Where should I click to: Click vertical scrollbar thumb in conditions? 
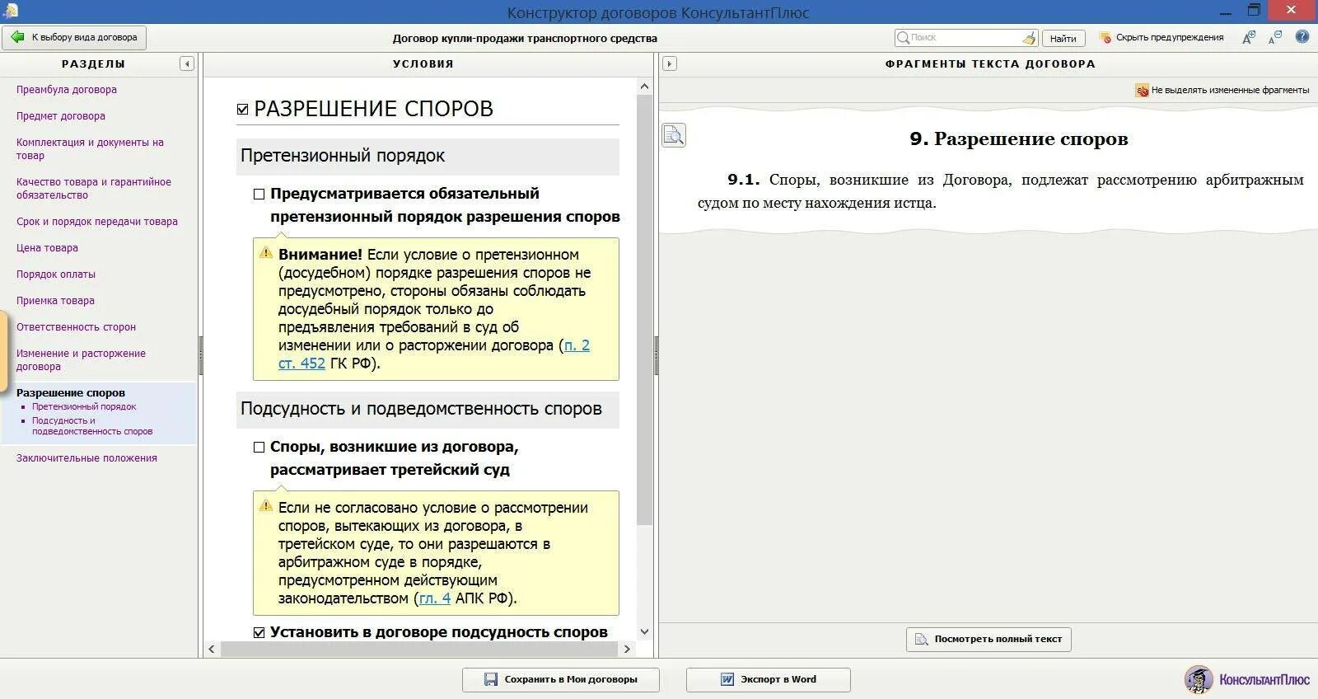coord(644,309)
